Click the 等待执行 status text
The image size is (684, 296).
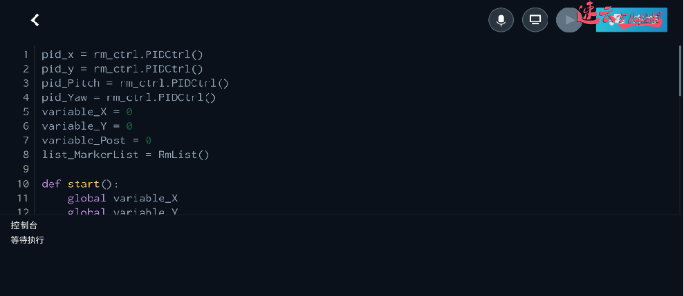28,240
